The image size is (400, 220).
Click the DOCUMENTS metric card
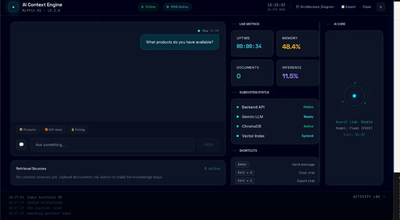click(252, 73)
